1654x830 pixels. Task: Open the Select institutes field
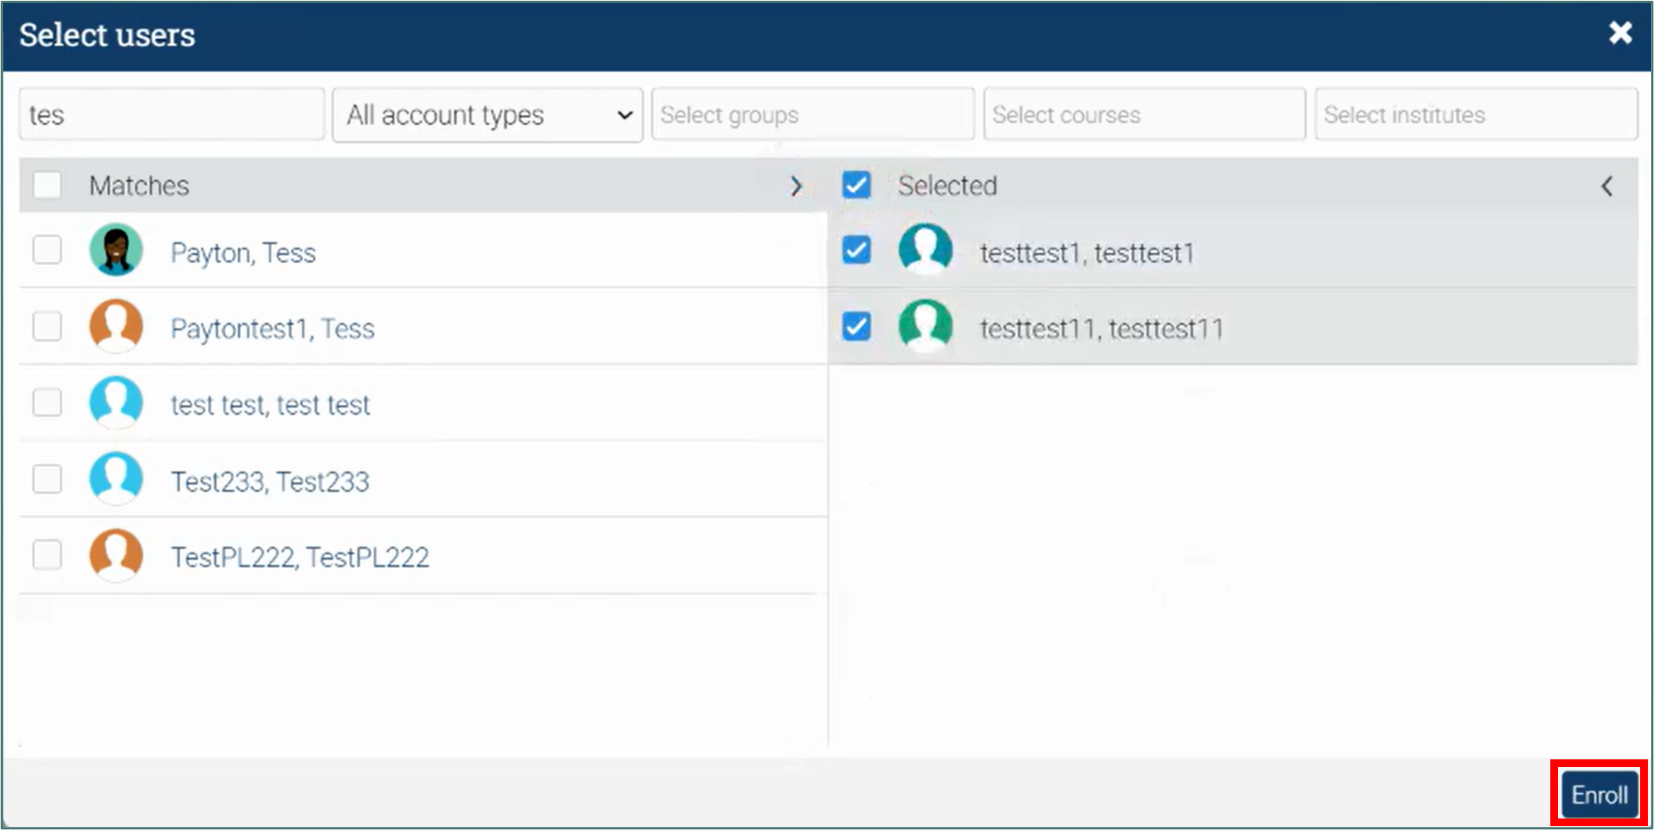(1475, 115)
